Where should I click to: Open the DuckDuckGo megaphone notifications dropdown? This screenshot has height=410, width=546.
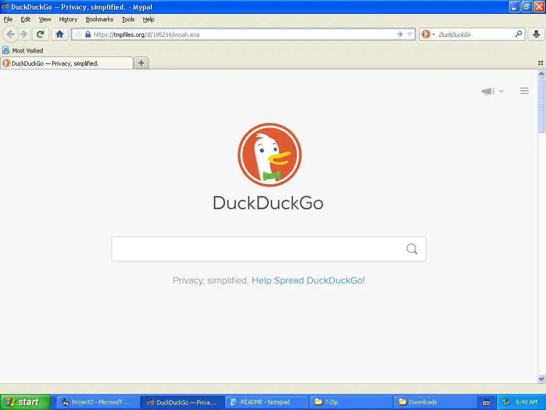[492, 91]
